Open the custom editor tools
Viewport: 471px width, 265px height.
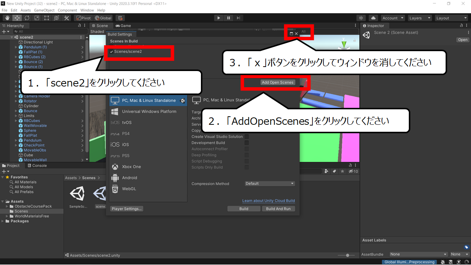[67, 18]
